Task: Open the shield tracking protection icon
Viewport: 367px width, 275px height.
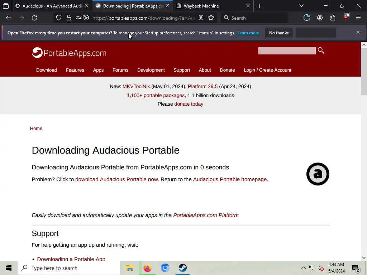Action: click(59, 18)
